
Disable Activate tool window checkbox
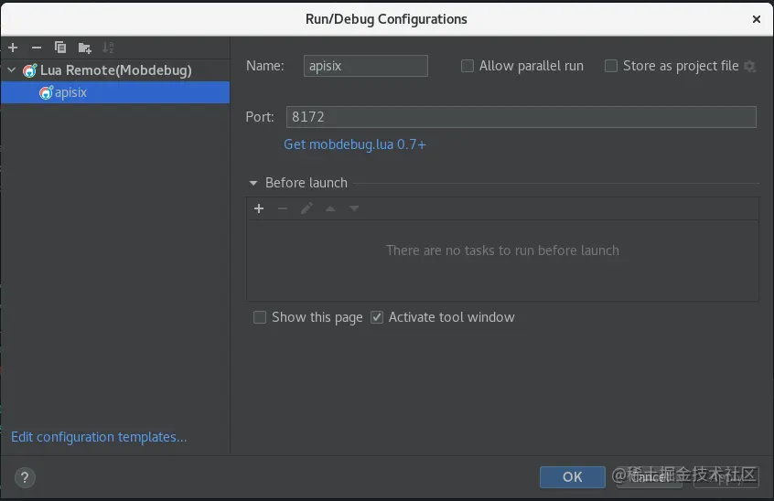pyautogui.click(x=377, y=317)
